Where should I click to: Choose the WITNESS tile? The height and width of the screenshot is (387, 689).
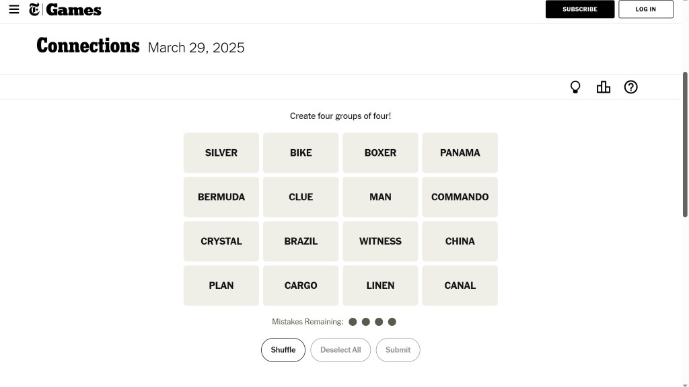click(380, 241)
